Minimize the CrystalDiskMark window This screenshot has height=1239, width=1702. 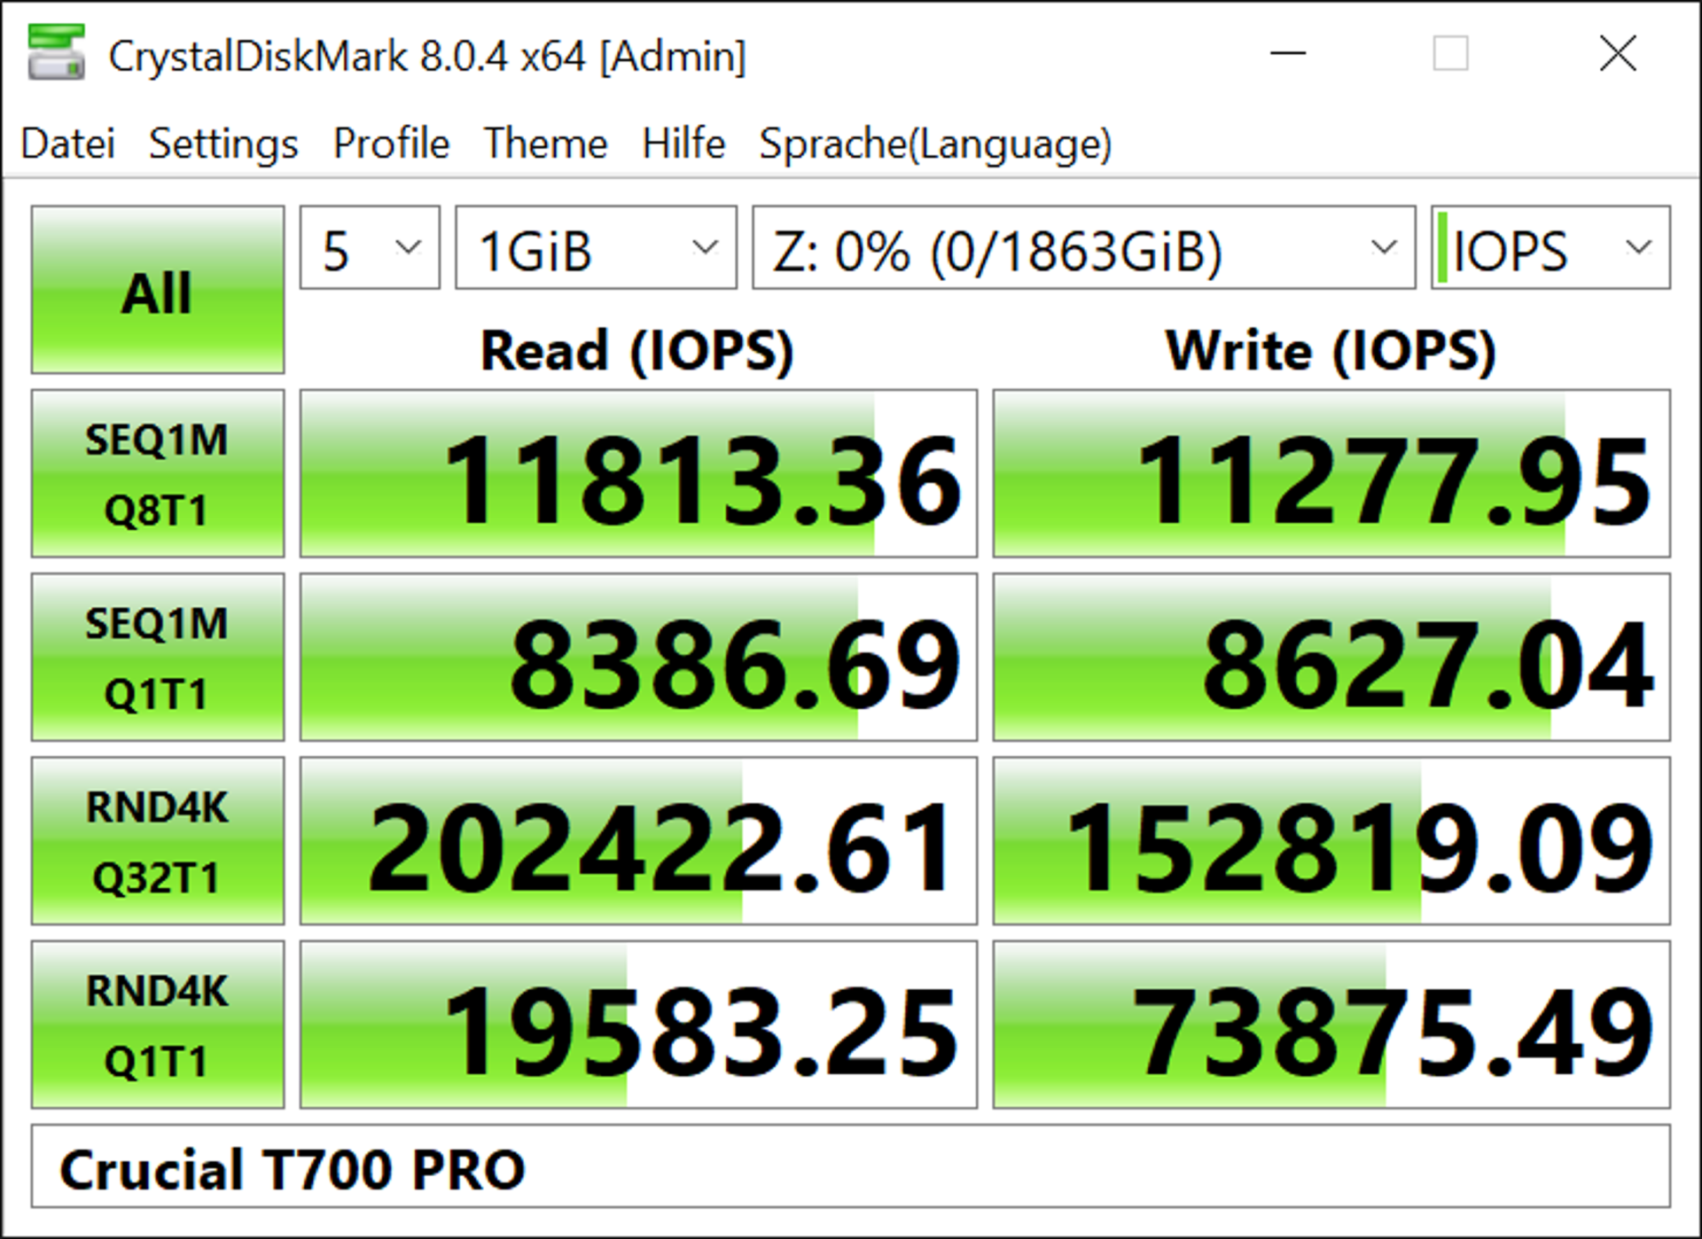click(1288, 53)
